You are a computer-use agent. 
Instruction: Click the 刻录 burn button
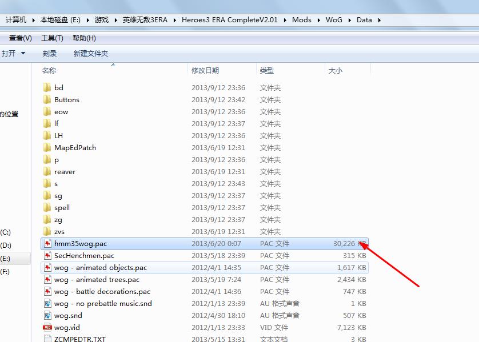click(50, 54)
